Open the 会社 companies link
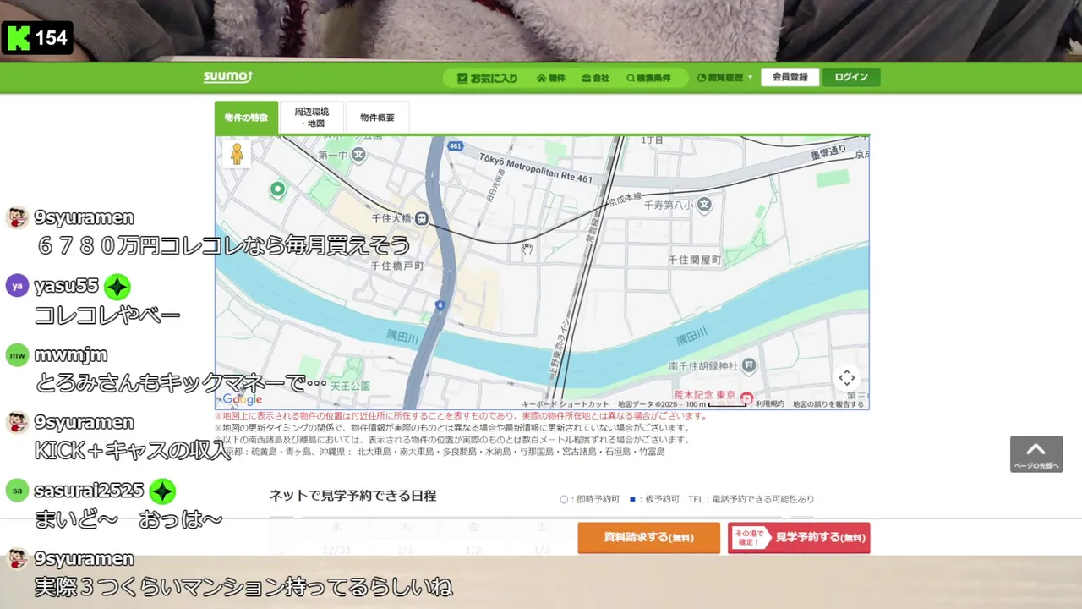 point(596,78)
